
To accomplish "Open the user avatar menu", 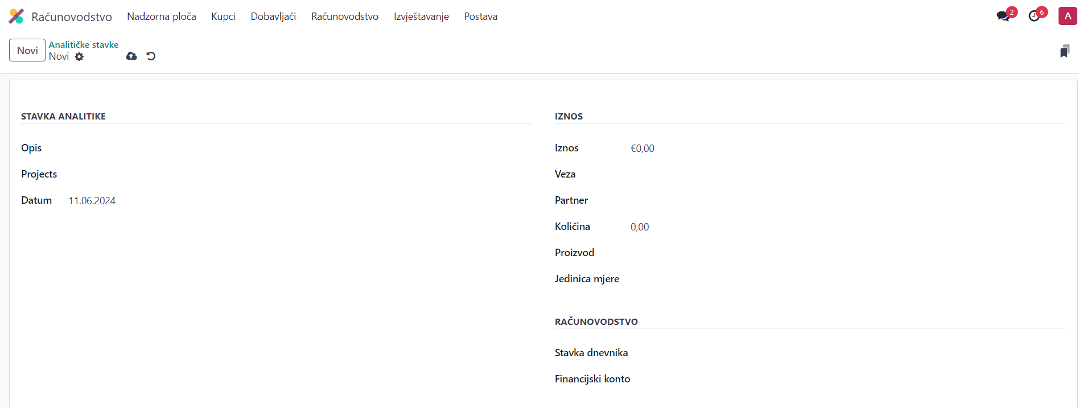I will [x=1067, y=16].
